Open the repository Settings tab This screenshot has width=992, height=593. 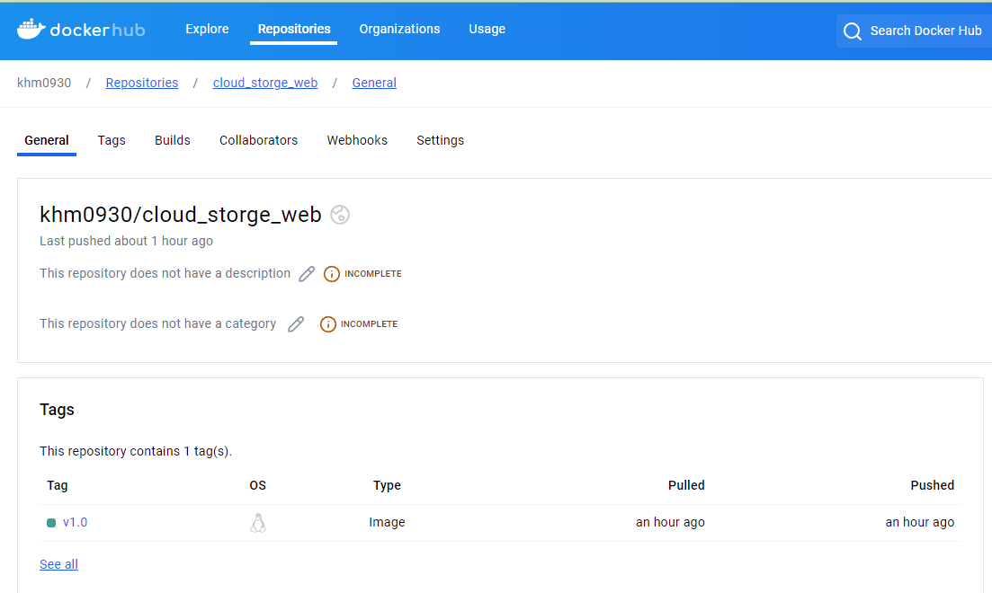[x=441, y=140]
